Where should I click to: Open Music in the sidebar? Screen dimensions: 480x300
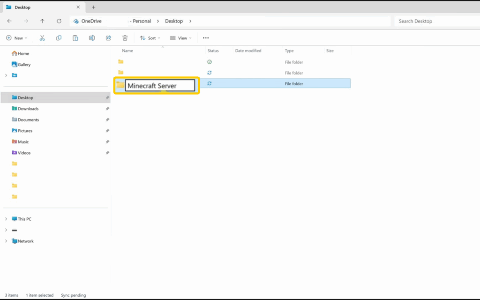tap(20, 142)
